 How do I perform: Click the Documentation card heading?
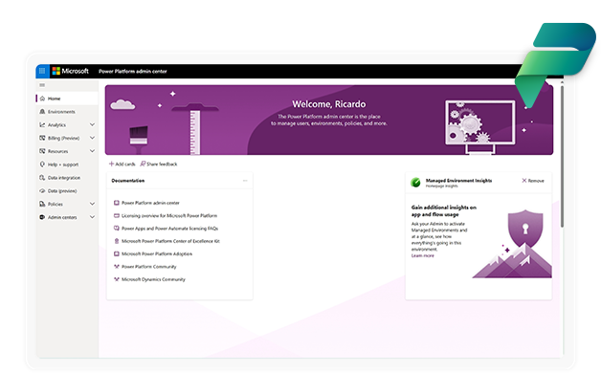tap(128, 181)
